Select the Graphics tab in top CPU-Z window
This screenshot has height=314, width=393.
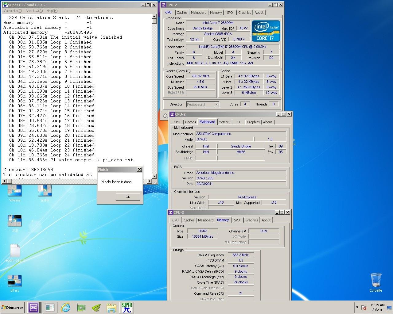pos(245,13)
